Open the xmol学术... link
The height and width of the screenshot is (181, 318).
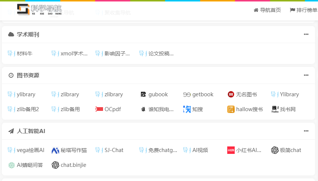74,54
